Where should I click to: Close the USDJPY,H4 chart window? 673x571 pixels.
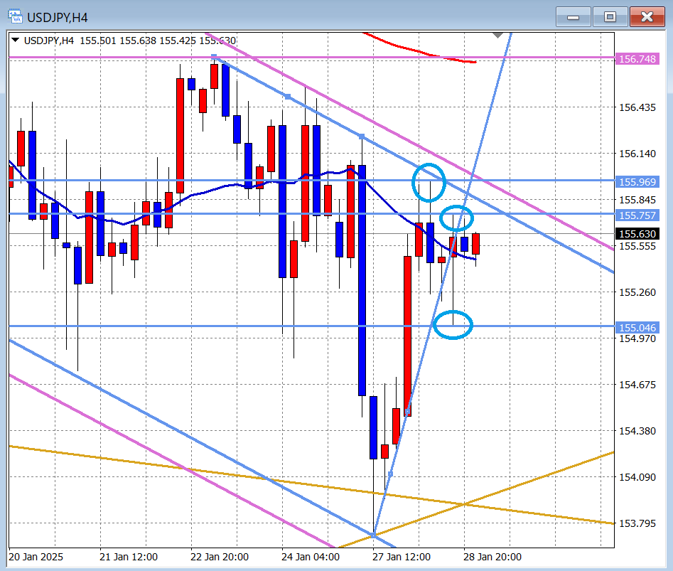click(x=647, y=16)
